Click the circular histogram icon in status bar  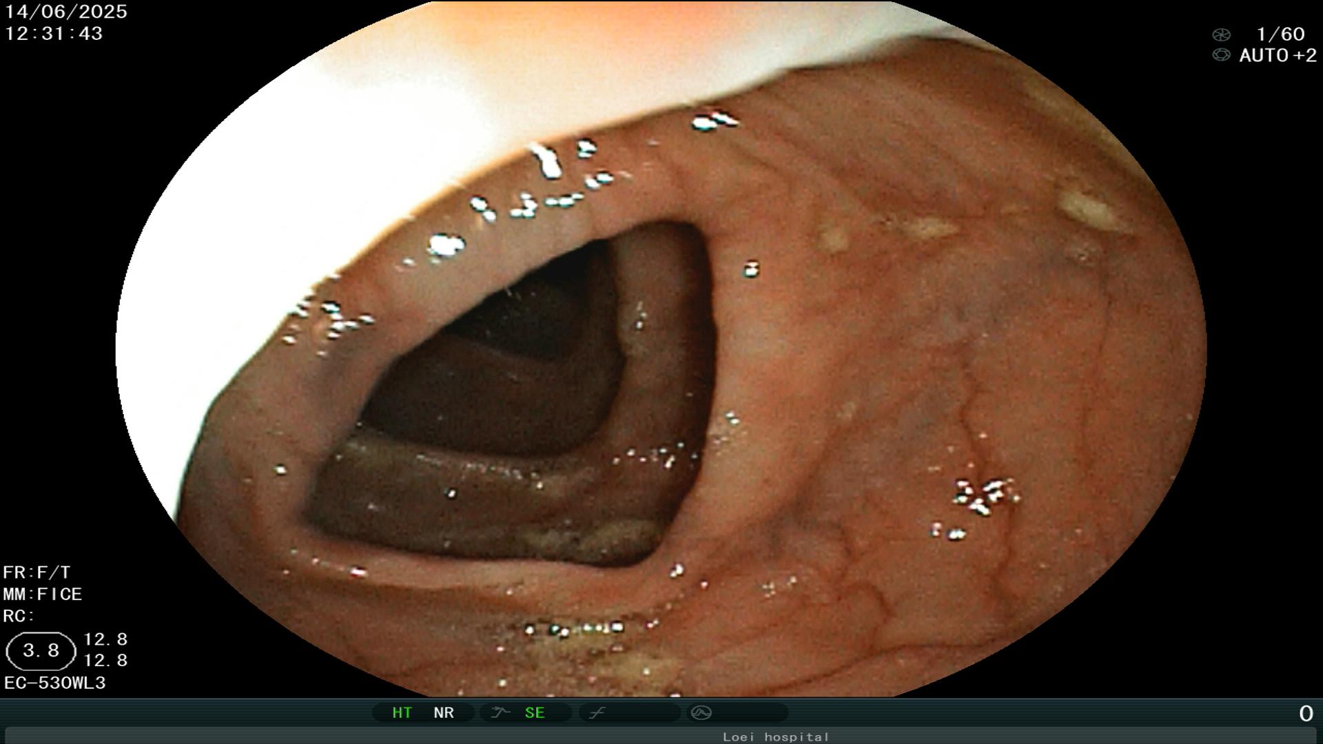pyautogui.click(x=701, y=712)
